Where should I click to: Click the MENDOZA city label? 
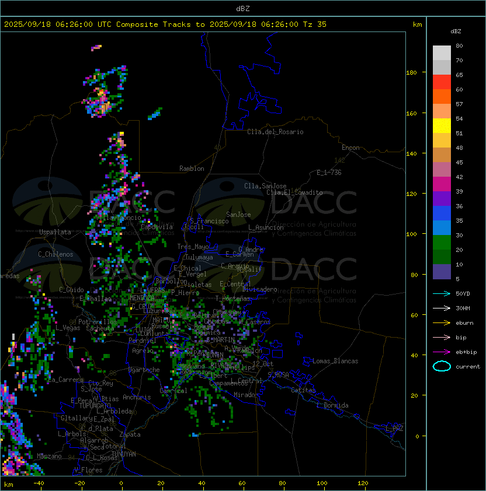click(x=142, y=297)
